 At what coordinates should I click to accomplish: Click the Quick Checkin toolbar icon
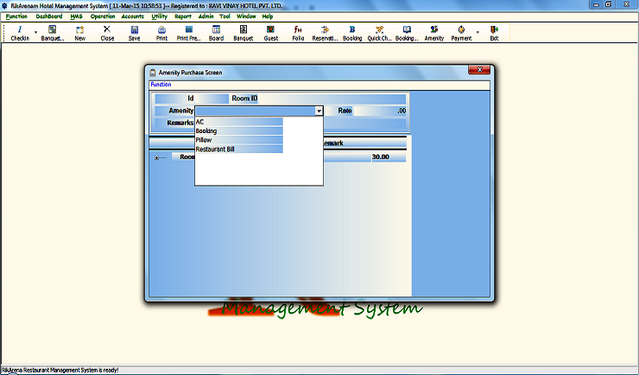379,33
